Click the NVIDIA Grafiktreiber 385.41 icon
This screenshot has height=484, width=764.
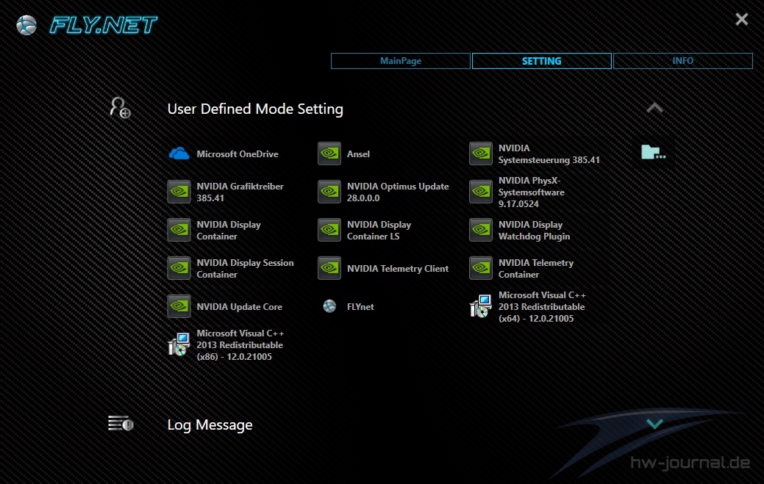click(179, 192)
